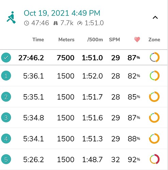
Task: Select the checkmark summary row circle
Action: click(x=6, y=57)
